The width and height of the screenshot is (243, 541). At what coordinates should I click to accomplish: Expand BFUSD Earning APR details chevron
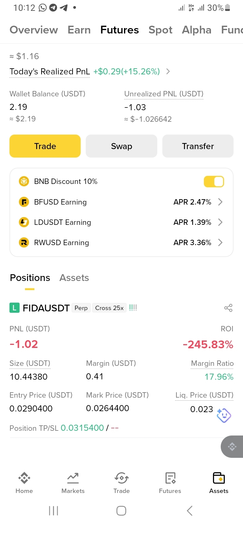point(220,202)
